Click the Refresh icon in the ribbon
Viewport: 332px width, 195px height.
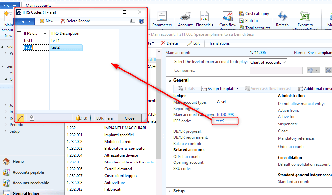pyautogui.click(x=282, y=16)
